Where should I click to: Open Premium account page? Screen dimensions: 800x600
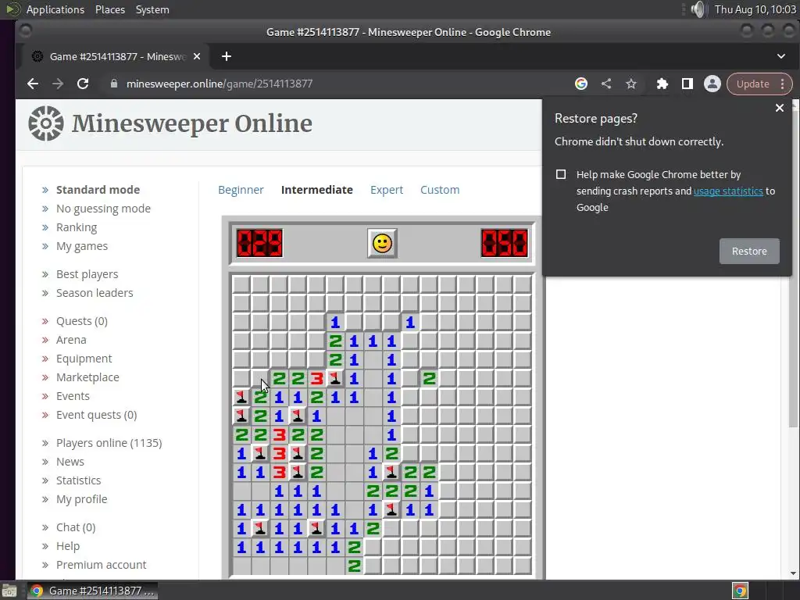[x=101, y=565]
